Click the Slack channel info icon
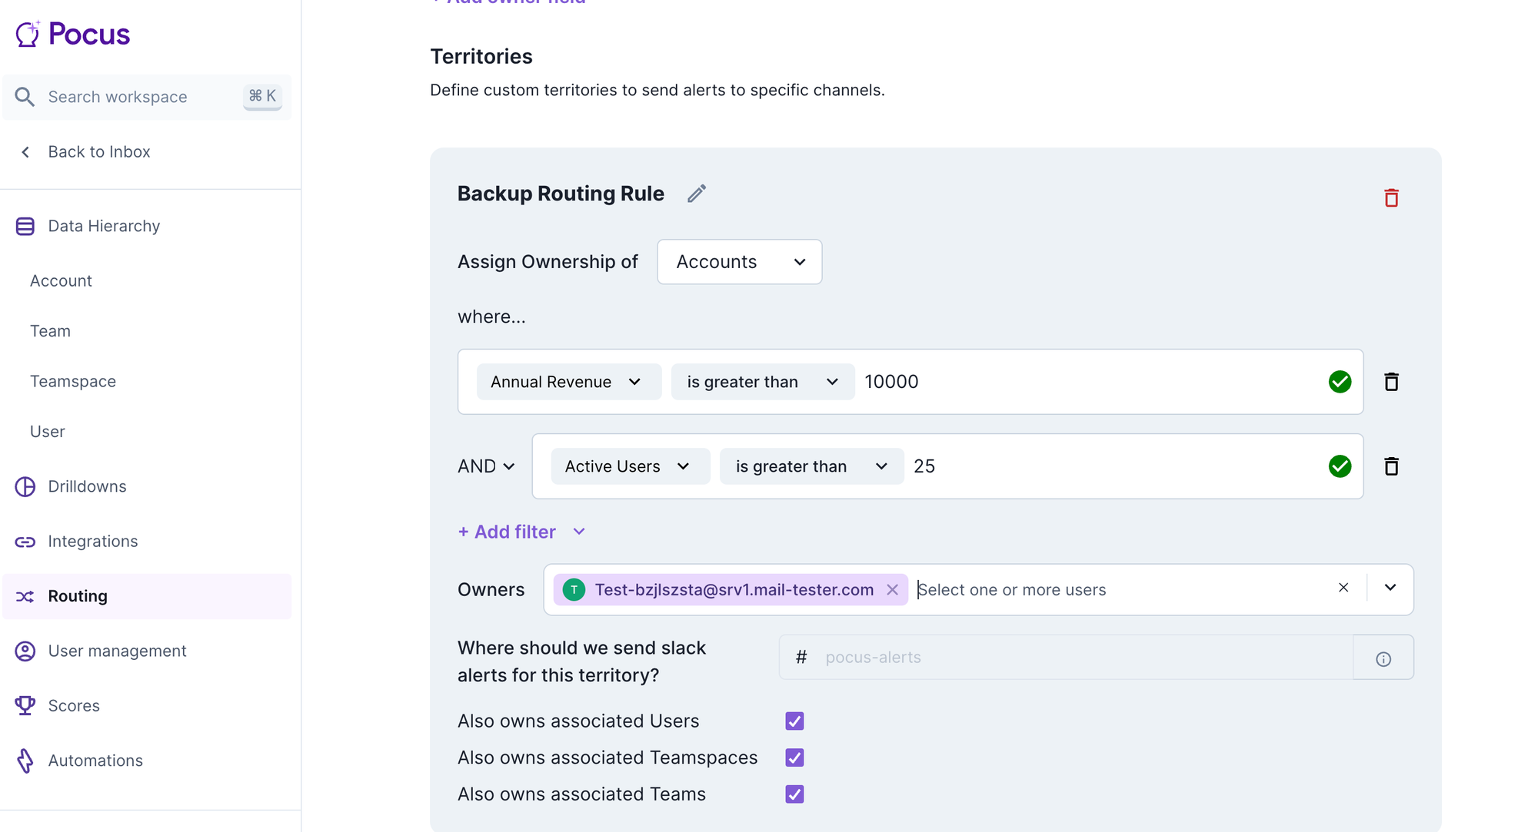 coord(1383,658)
